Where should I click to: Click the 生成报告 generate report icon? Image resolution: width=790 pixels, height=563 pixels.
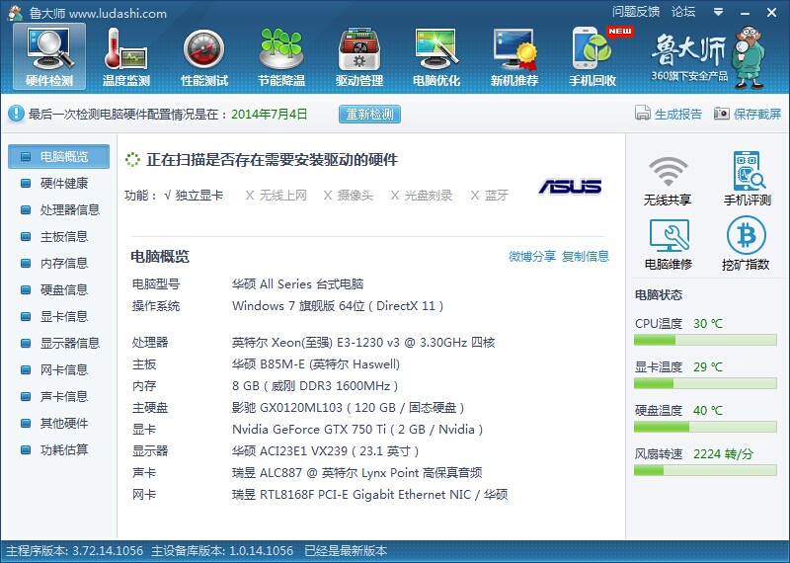pos(643,114)
